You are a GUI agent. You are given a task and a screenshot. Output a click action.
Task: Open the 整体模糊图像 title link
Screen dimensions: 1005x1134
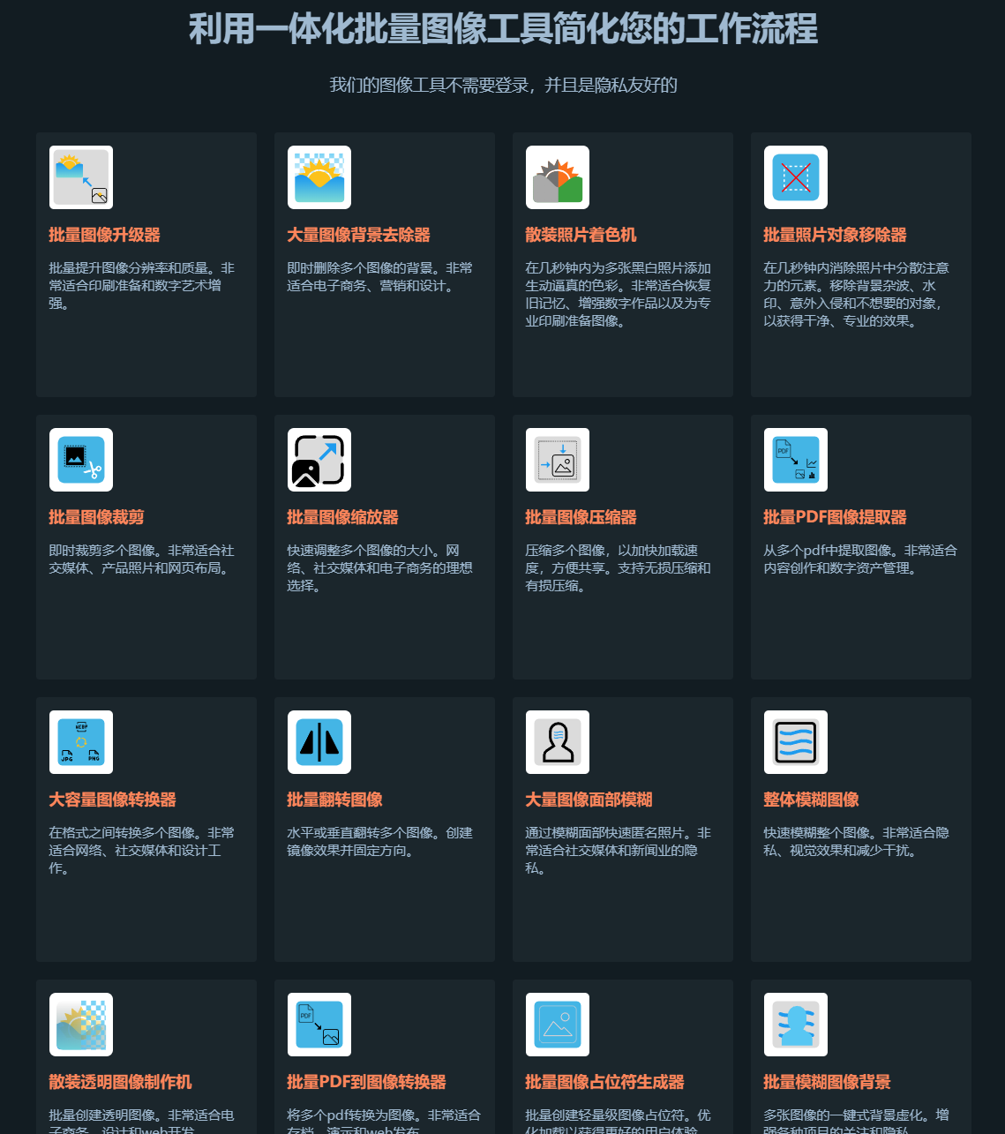[x=812, y=800]
